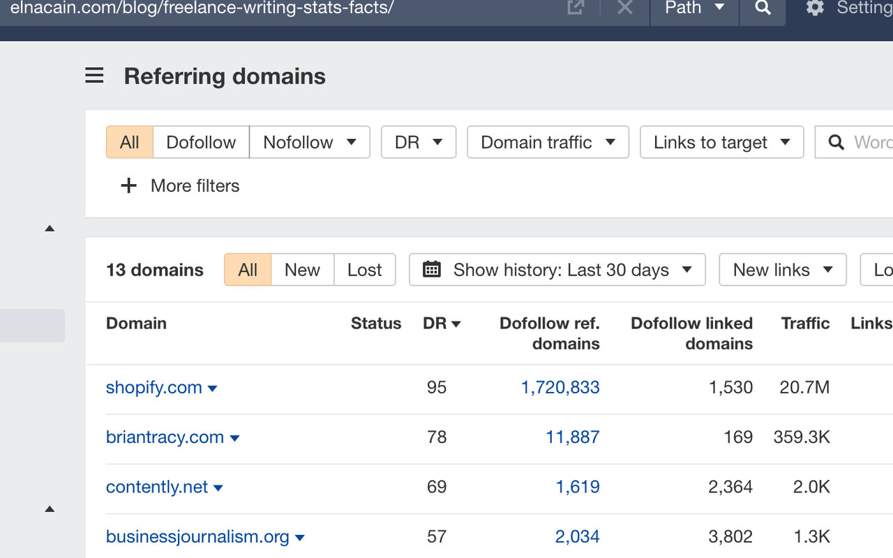
Task: Open businessjournalism.org domain link
Action: pyautogui.click(x=197, y=536)
